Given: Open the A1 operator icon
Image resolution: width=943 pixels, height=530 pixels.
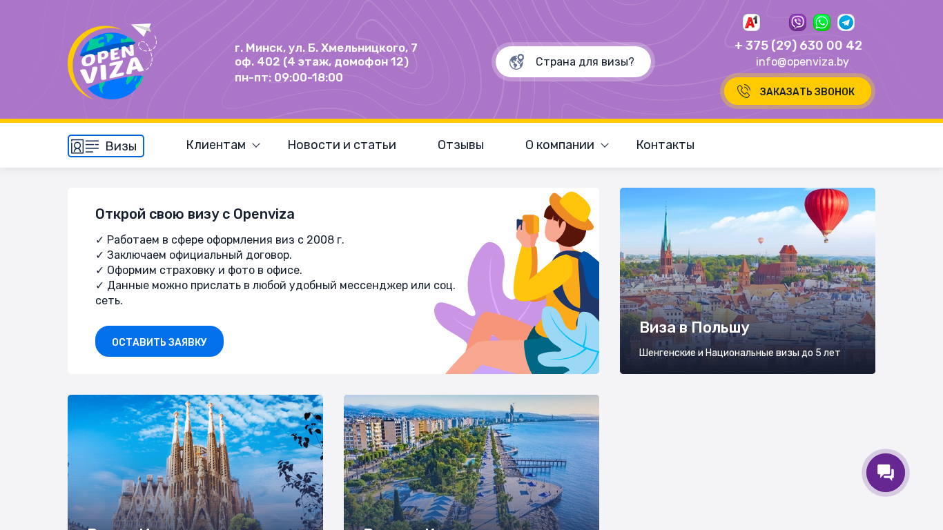Looking at the screenshot, I should tap(751, 23).
